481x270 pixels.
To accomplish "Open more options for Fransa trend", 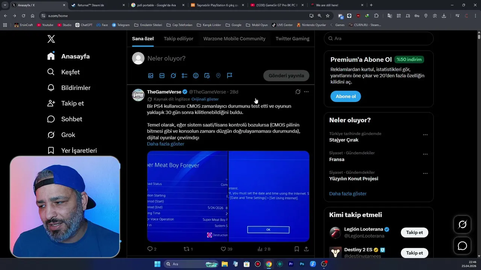I will (x=425, y=154).
